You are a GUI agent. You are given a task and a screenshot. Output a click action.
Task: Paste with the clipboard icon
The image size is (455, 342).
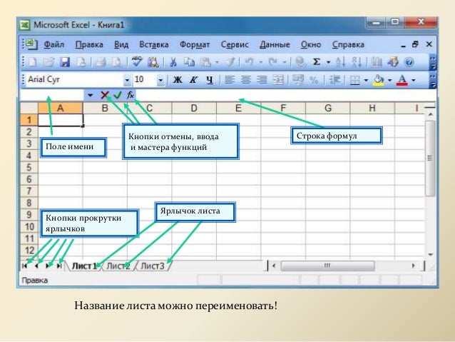(x=205, y=62)
